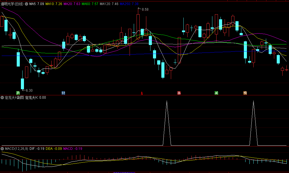The width and height of the screenshot is (289, 173).
Task: Click the green 减 event marker icon
Action: pos(216,93)
